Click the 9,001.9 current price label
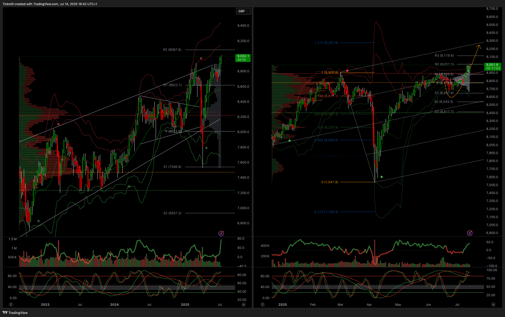505x317 pixels. click(493, 67)
